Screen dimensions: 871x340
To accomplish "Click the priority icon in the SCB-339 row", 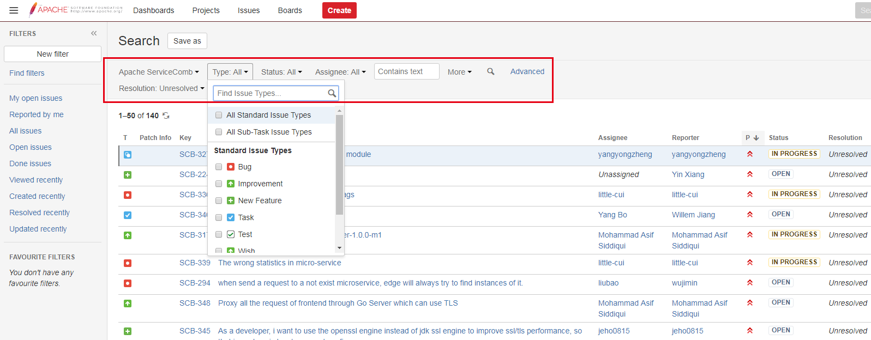I will coord(750,263).
